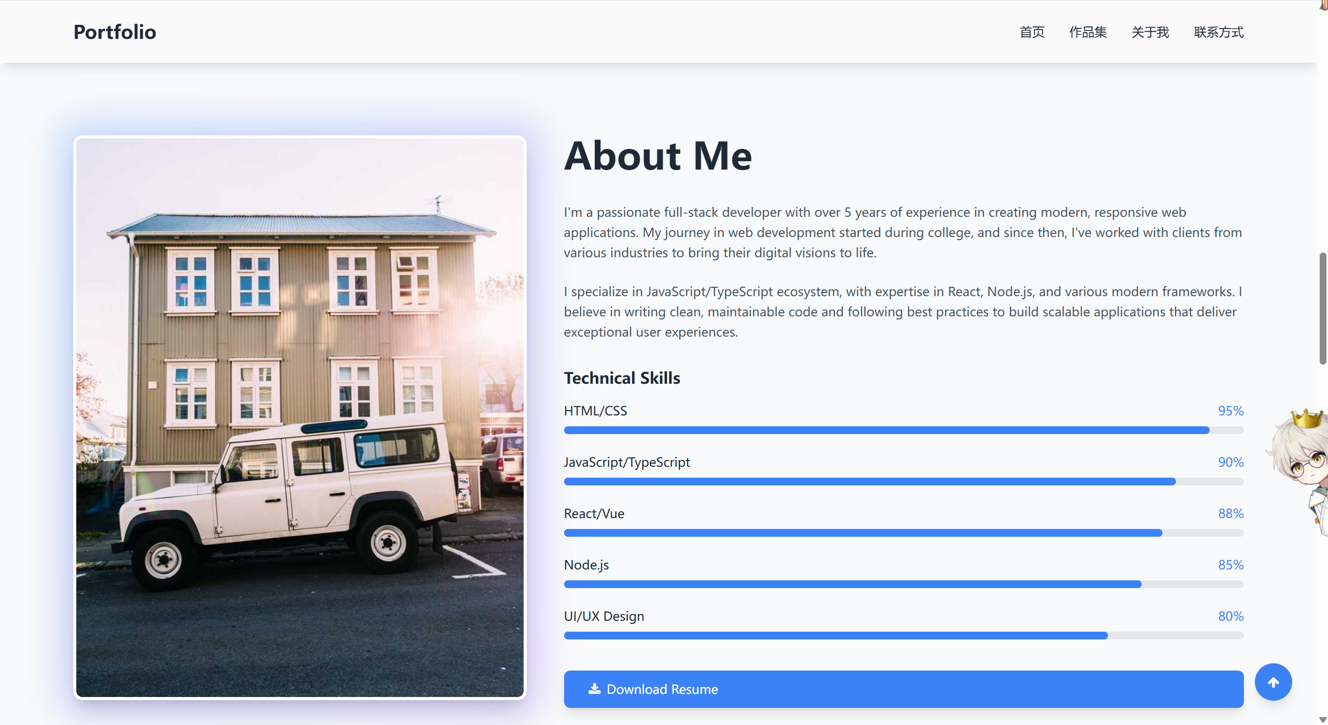Click the Node.js skill progress bar

[903, 584]
